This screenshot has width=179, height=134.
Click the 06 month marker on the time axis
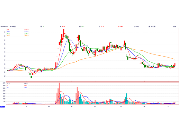point(72,107)
